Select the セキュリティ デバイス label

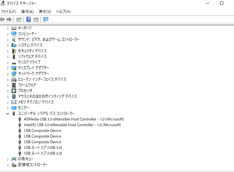click(32, 51)
